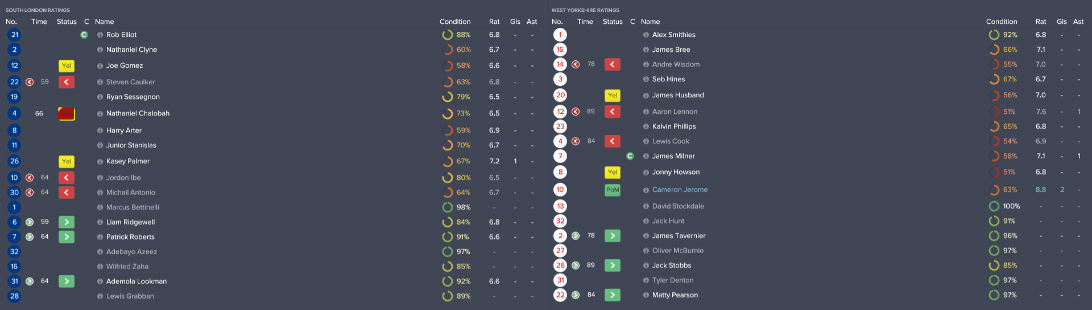Click the West Yorkshire Ratings panel title
Screen dimensions: 1092x310
coord(585,10)
